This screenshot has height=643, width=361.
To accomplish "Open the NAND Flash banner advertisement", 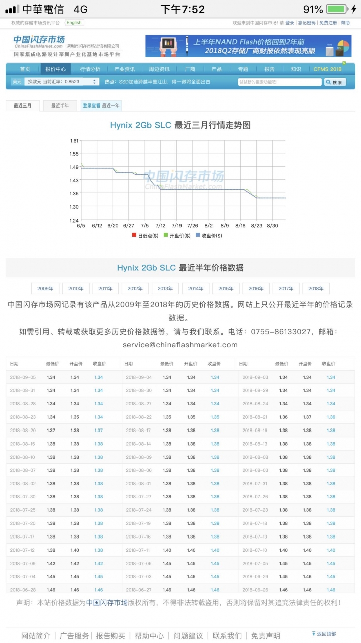I will click(248, 46).
